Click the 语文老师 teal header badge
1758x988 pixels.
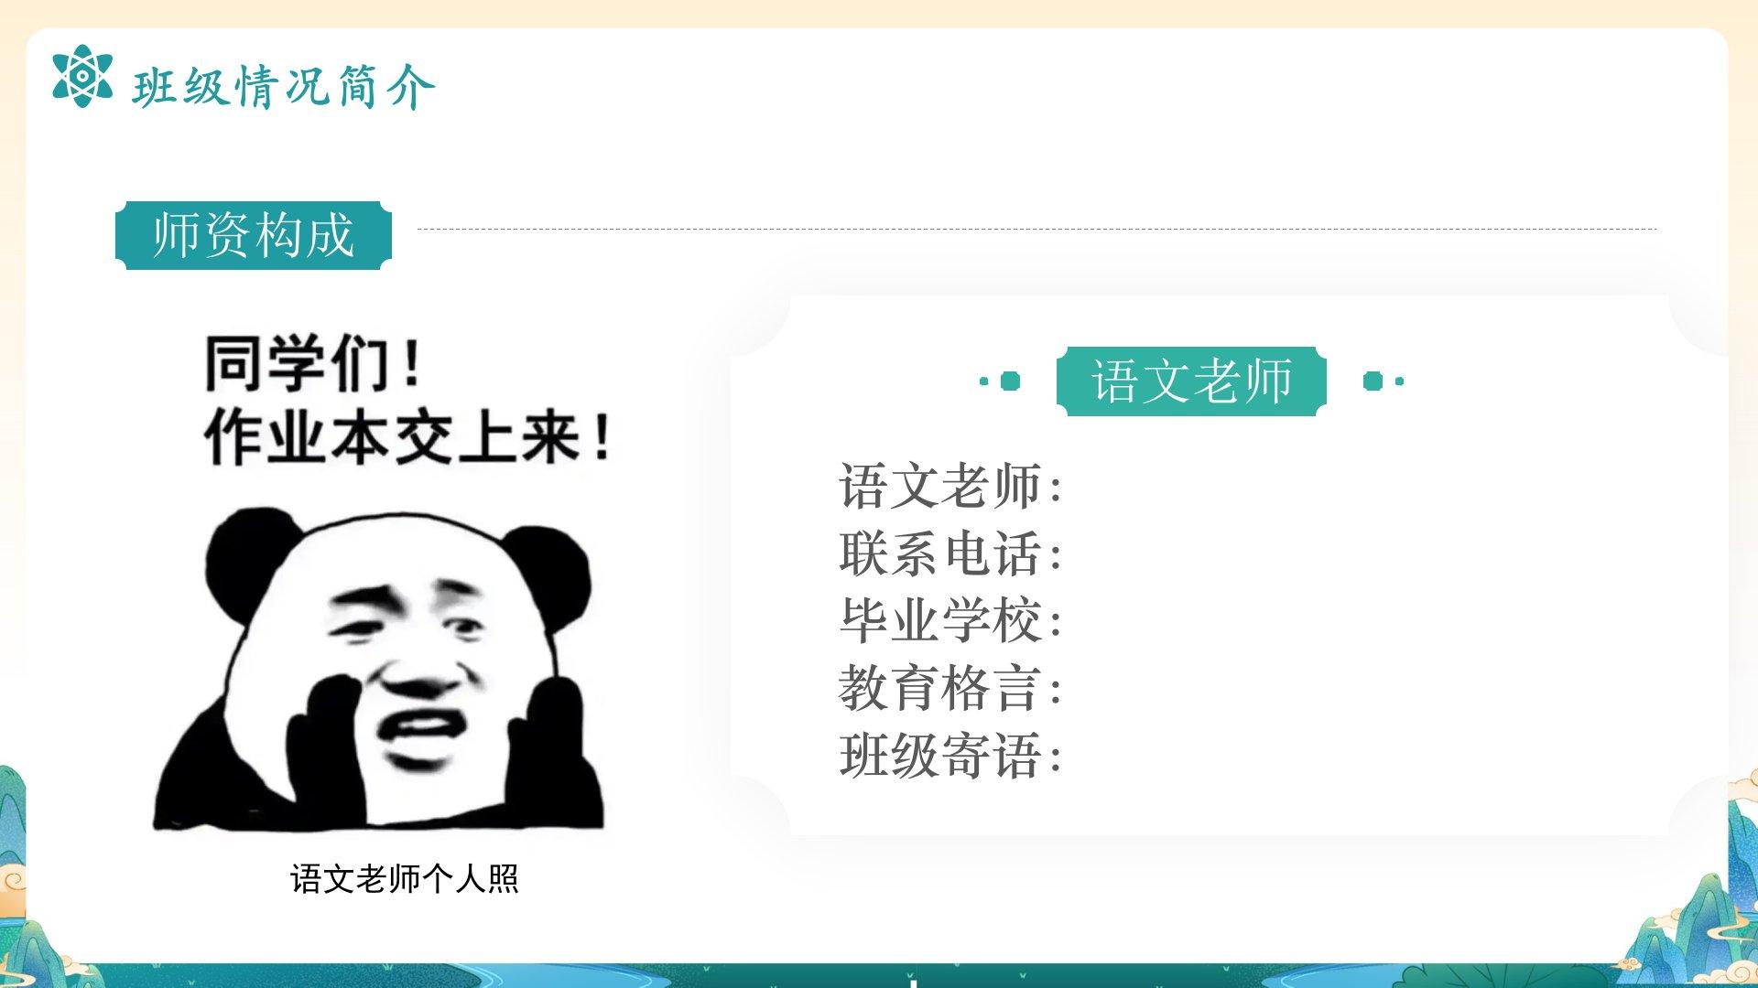coord(1191,381)
